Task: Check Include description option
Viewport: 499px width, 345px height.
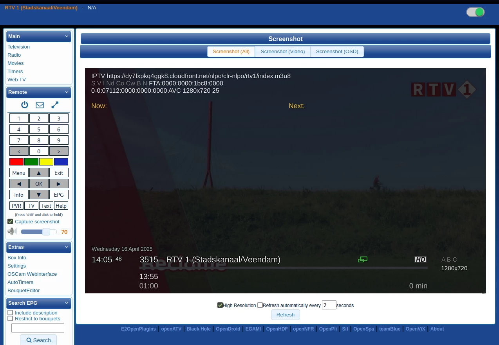Action: tap(10, 313)
